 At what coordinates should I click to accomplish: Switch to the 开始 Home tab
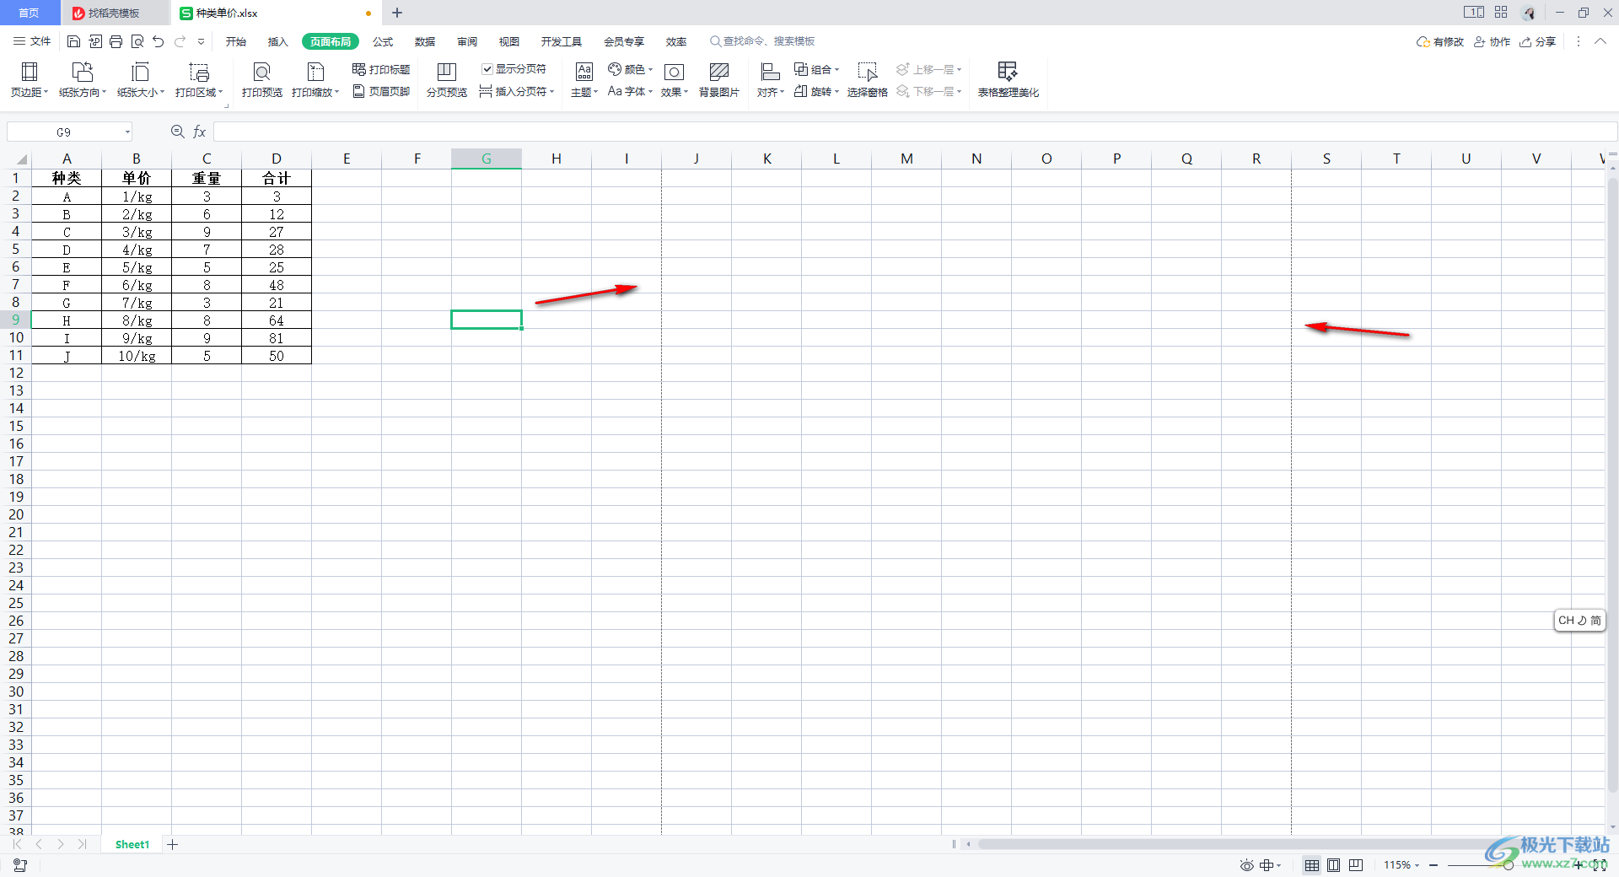point(236,41)
